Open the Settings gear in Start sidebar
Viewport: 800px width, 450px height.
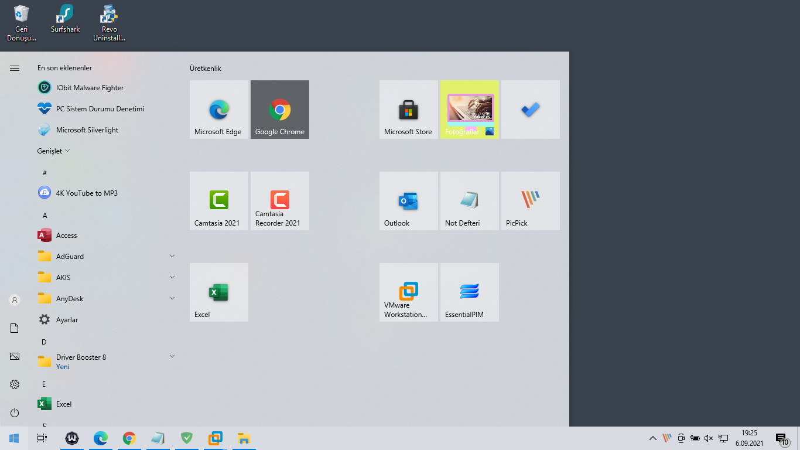pyautogui.click(x=15, y=384)
